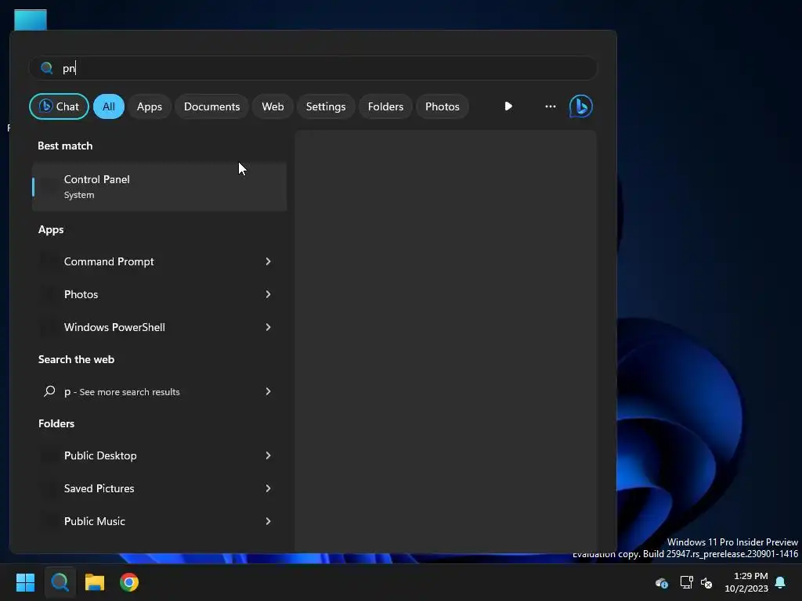Viewport: 802px width, 601px height.
Task: Launch Google Chrome from taskbar
Action: tap(129, 582)
